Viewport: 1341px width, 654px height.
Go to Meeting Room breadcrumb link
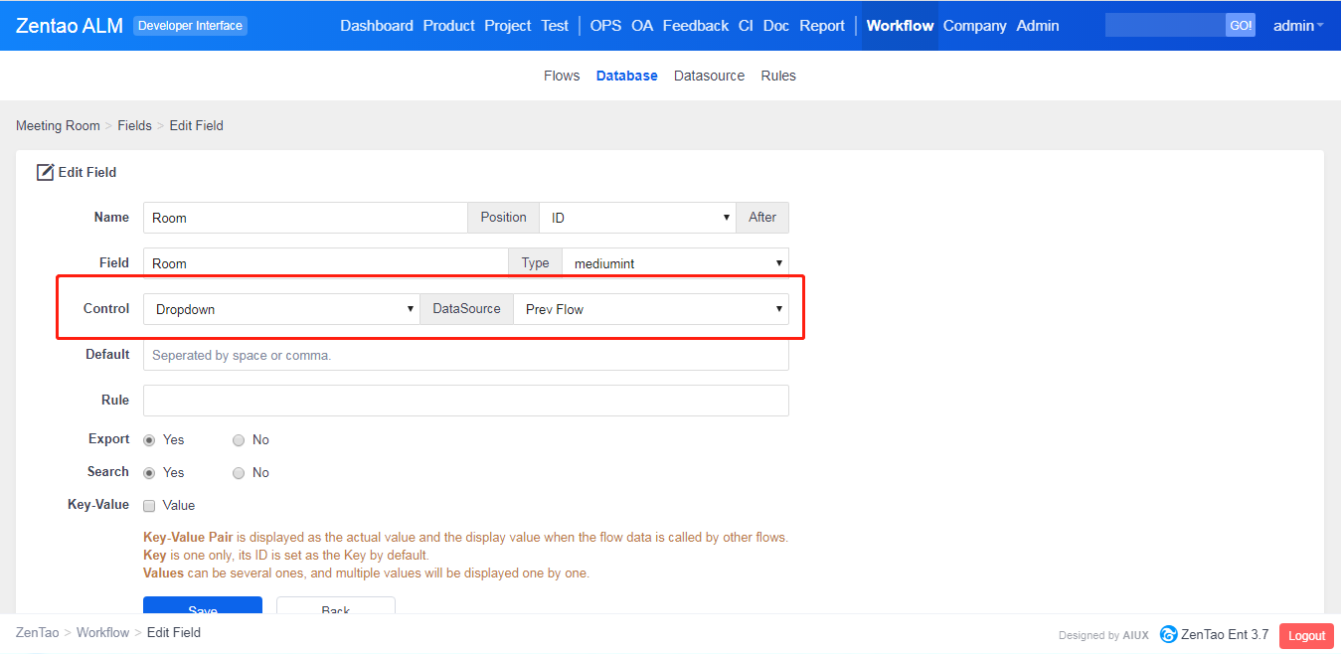[x=58, y=126]
